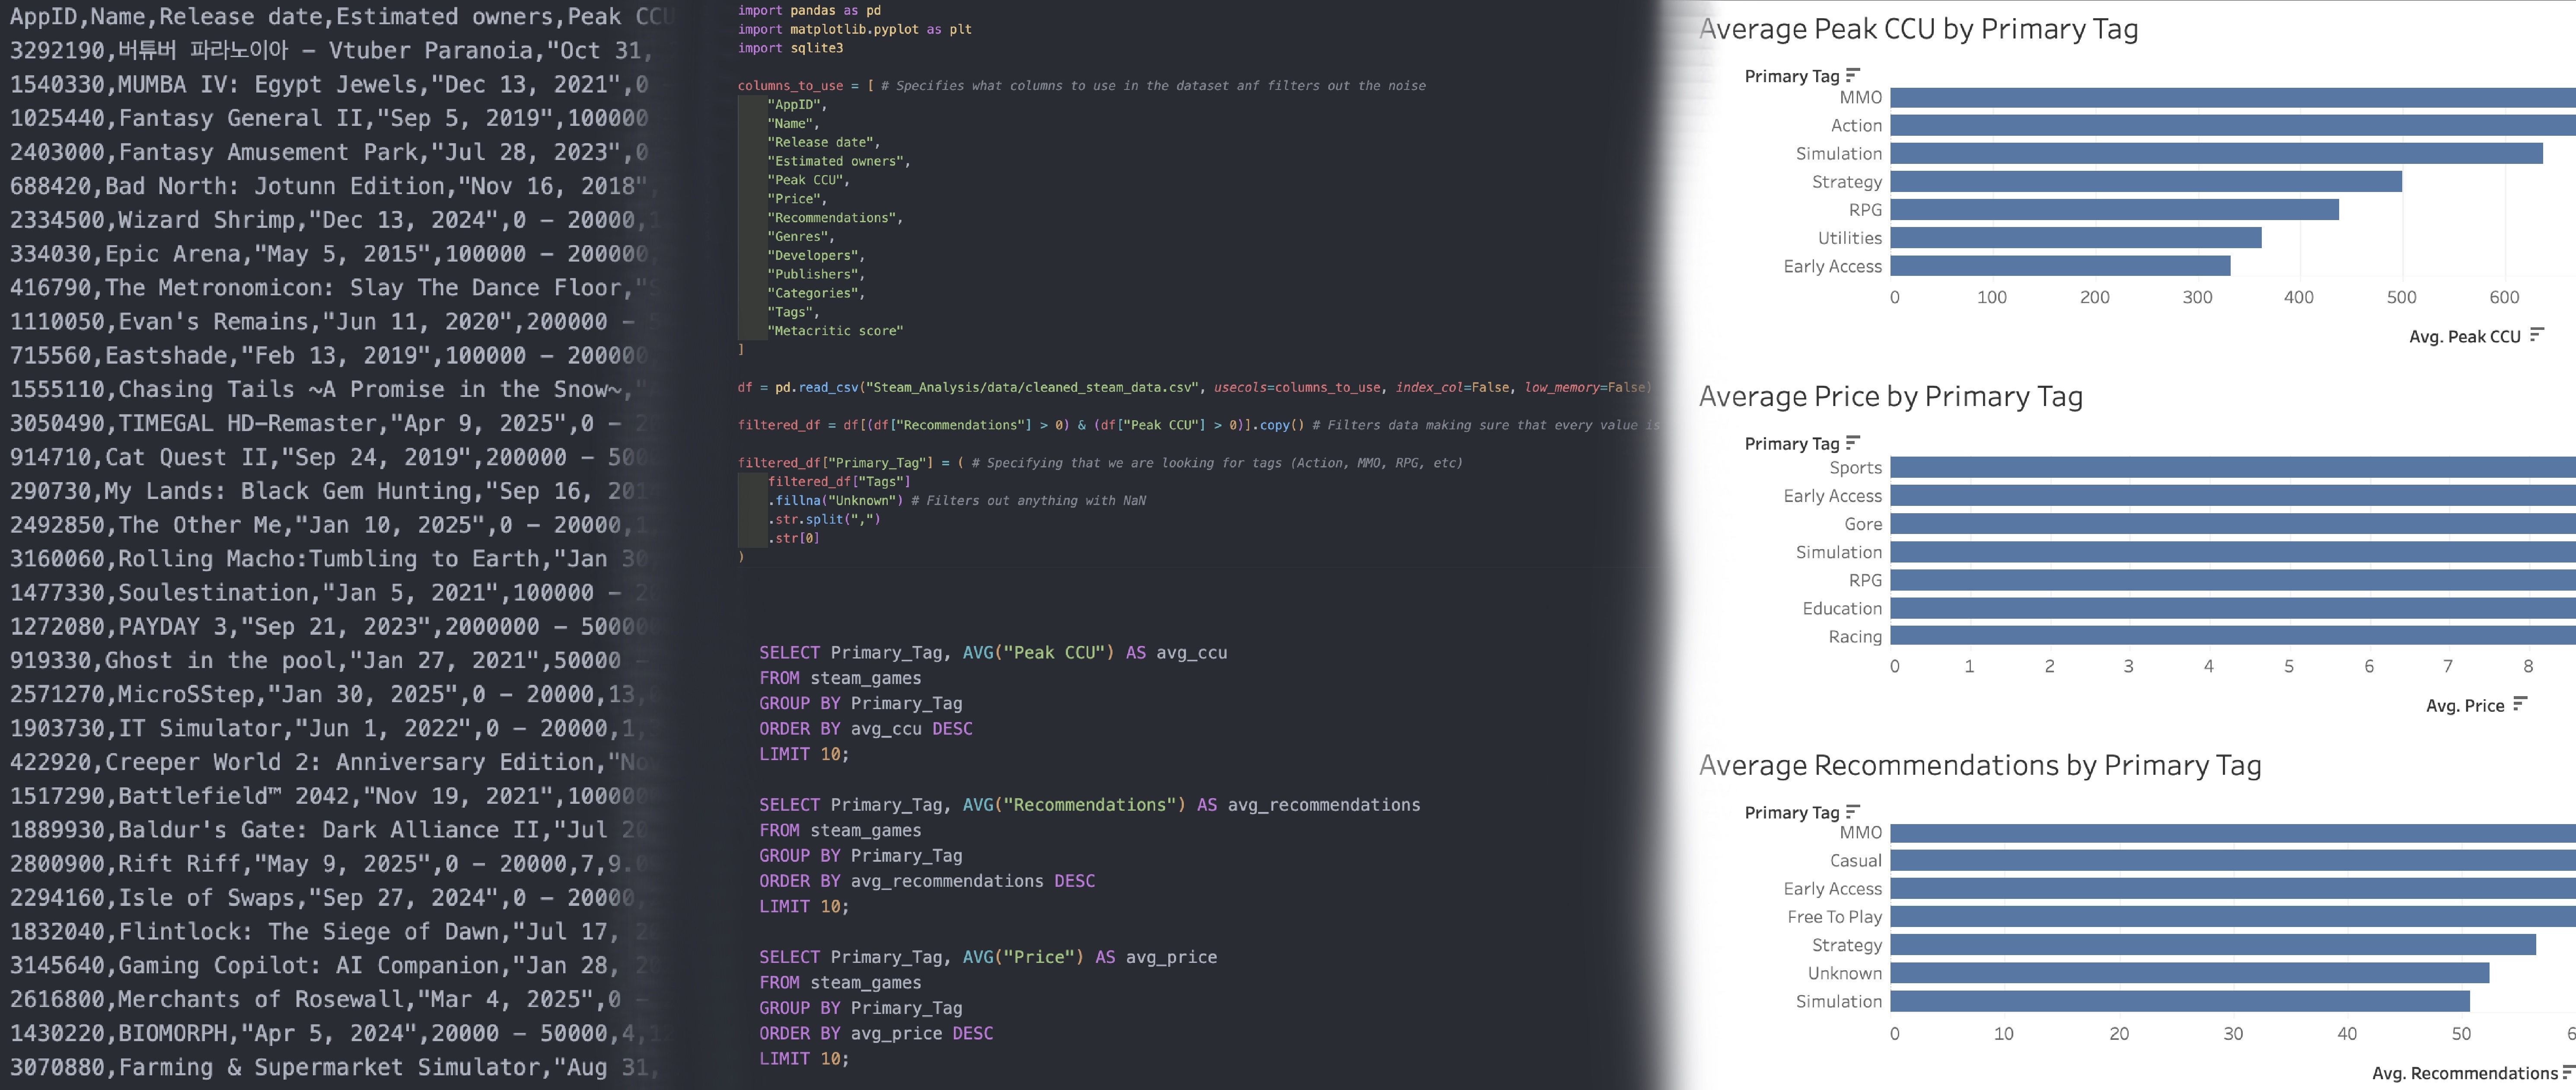Viewport: 2576px width, 1090px height.
Task: Click the 'Avg. Price' axis title
Action: click(x=2465, y=706)
